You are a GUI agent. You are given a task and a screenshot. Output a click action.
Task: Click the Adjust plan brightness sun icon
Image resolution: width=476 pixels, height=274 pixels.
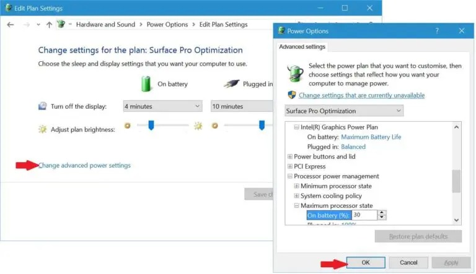[43, 129]
